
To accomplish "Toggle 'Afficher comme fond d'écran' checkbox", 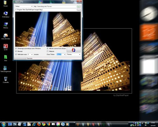I will (47, 48).
